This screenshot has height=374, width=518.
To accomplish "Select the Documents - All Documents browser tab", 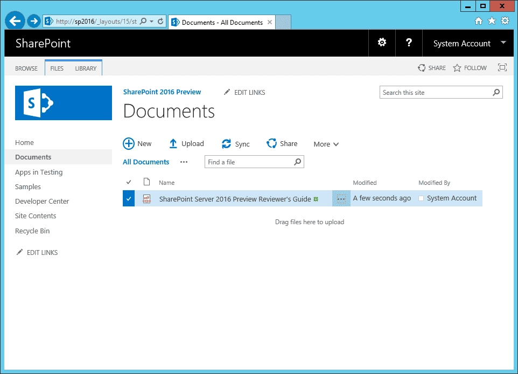I will click(222, 22).
